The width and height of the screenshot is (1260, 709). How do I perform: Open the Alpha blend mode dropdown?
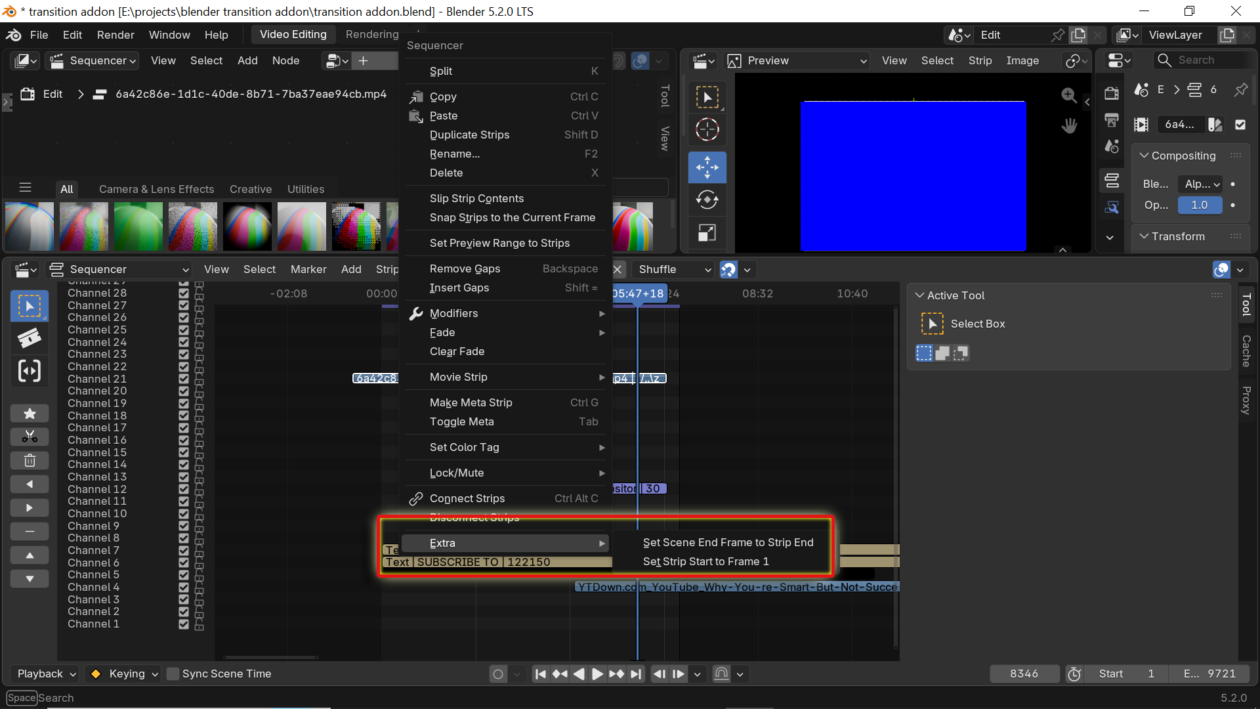click(x=1200, y=184)
